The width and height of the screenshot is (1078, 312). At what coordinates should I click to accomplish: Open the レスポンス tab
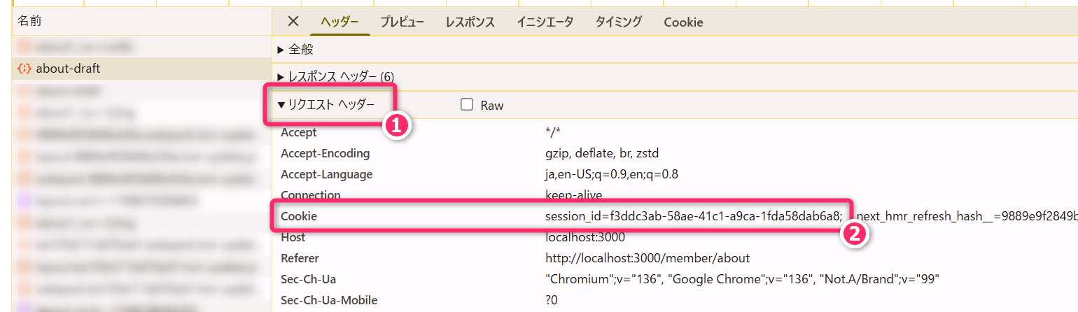[470, 22]
